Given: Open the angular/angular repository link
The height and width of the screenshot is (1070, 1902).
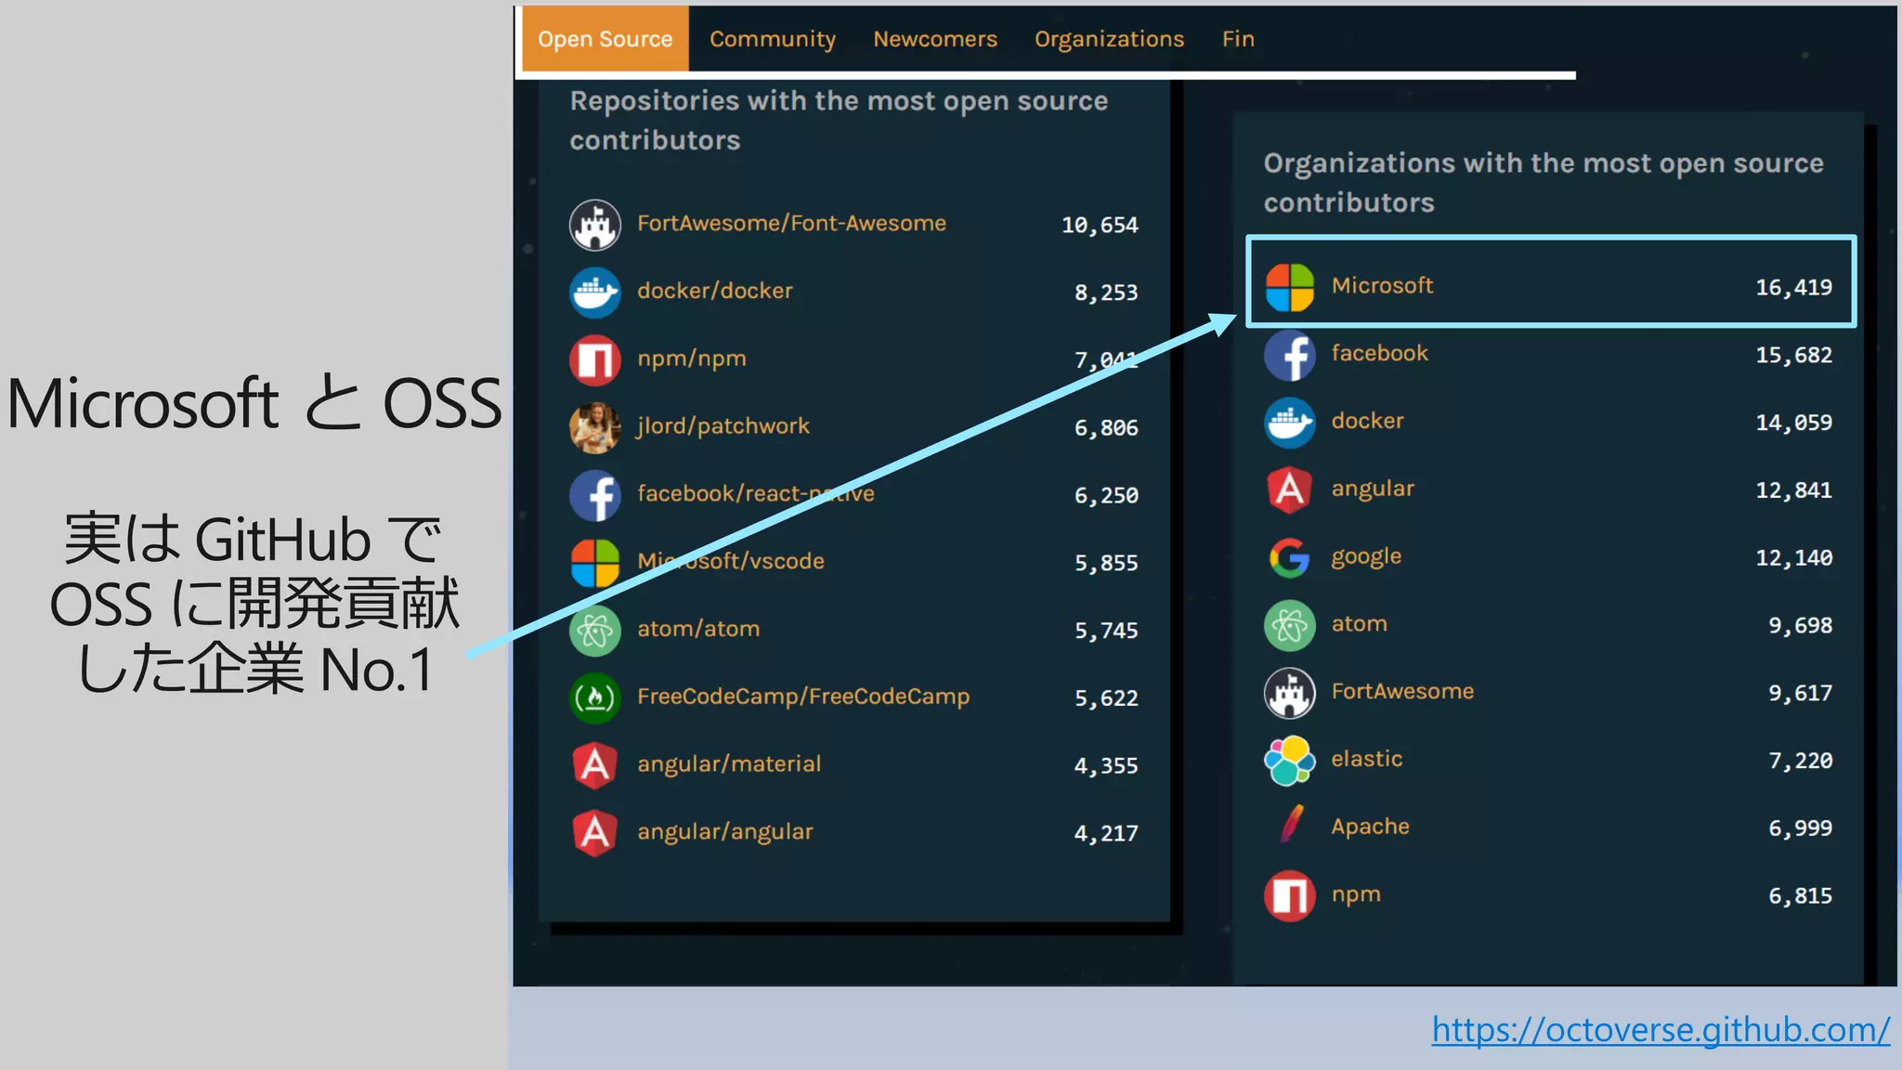Looking at the screenshot, I should pyautogui.click(x=724, y=832).
